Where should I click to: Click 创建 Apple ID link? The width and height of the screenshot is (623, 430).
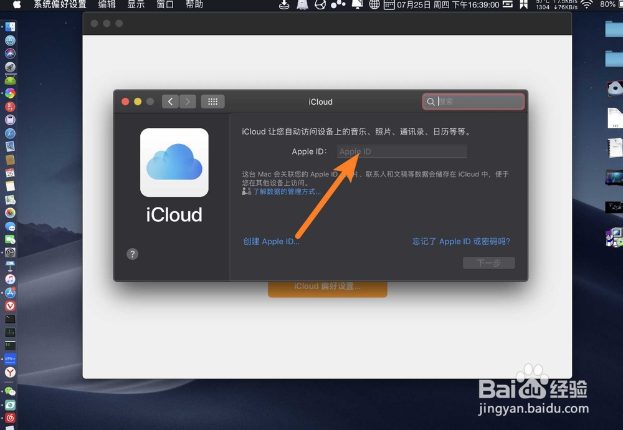(x=271, y=241)
